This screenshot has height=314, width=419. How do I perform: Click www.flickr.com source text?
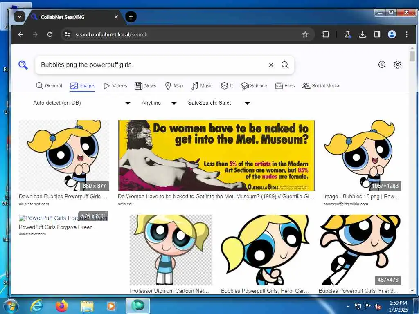click(32, 234)
